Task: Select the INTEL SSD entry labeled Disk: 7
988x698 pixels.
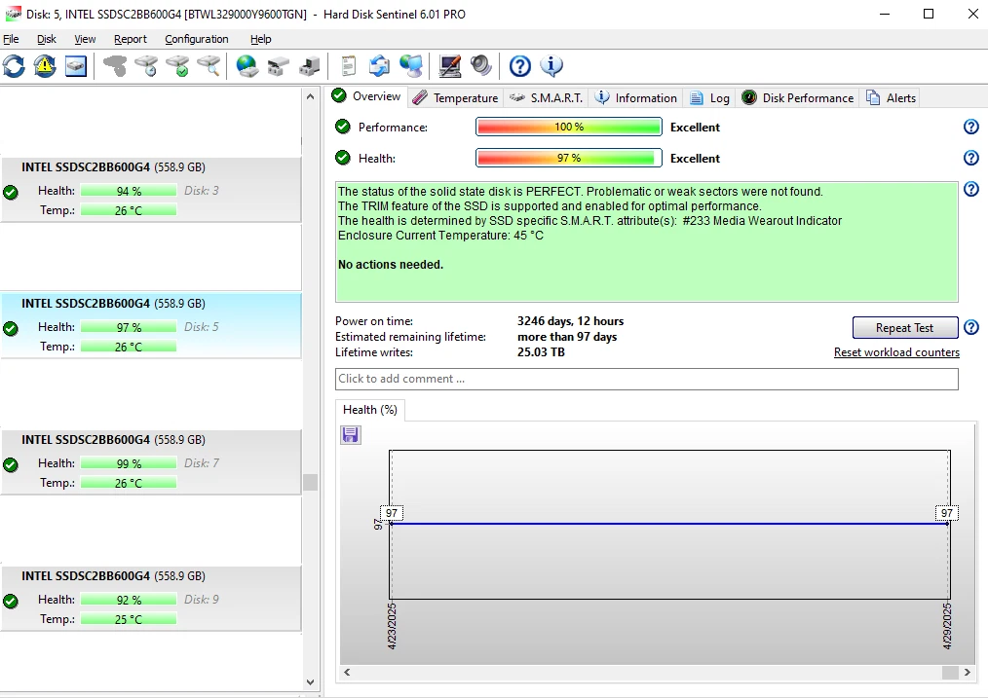Action: tap(151, 462)
